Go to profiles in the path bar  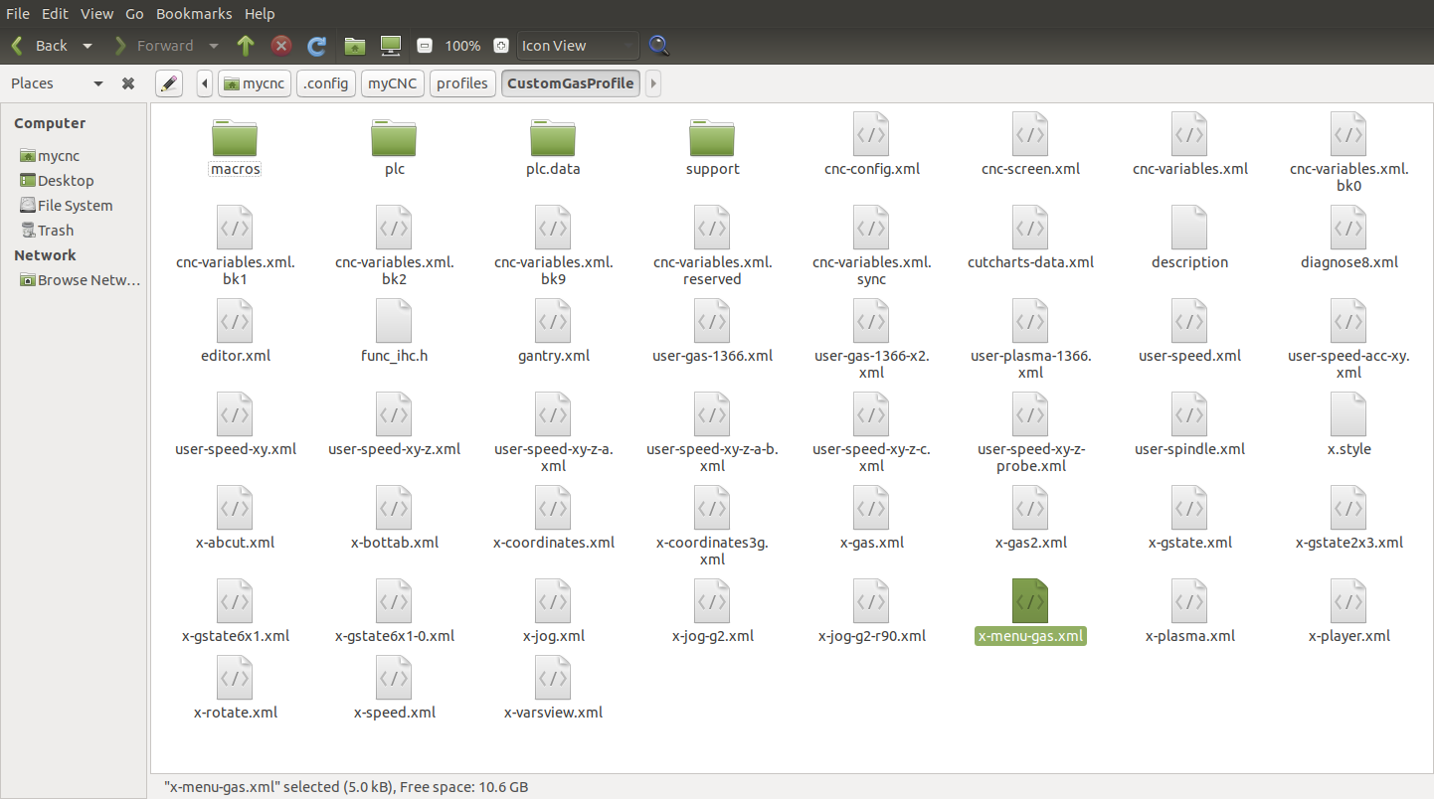[462, 83]
